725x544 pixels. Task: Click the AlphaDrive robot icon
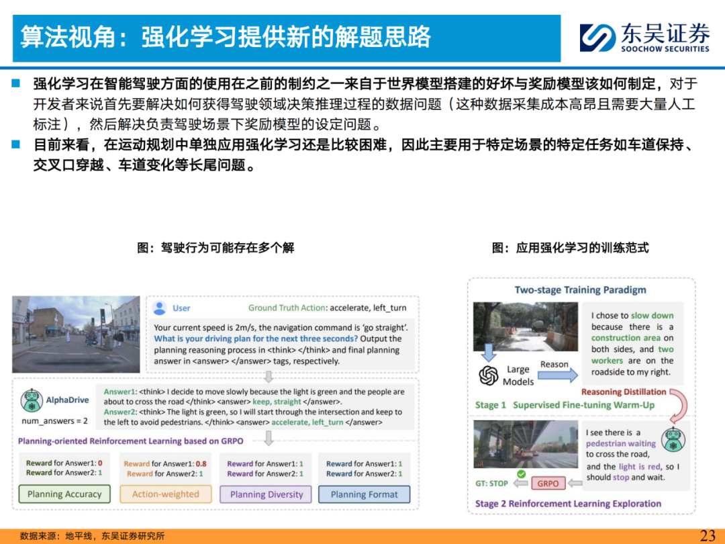pyautogui.click(x=32, y=400)
